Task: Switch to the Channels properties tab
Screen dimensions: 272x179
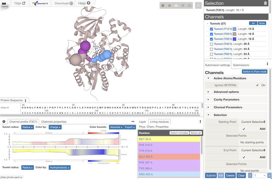Action: (54, 122)
